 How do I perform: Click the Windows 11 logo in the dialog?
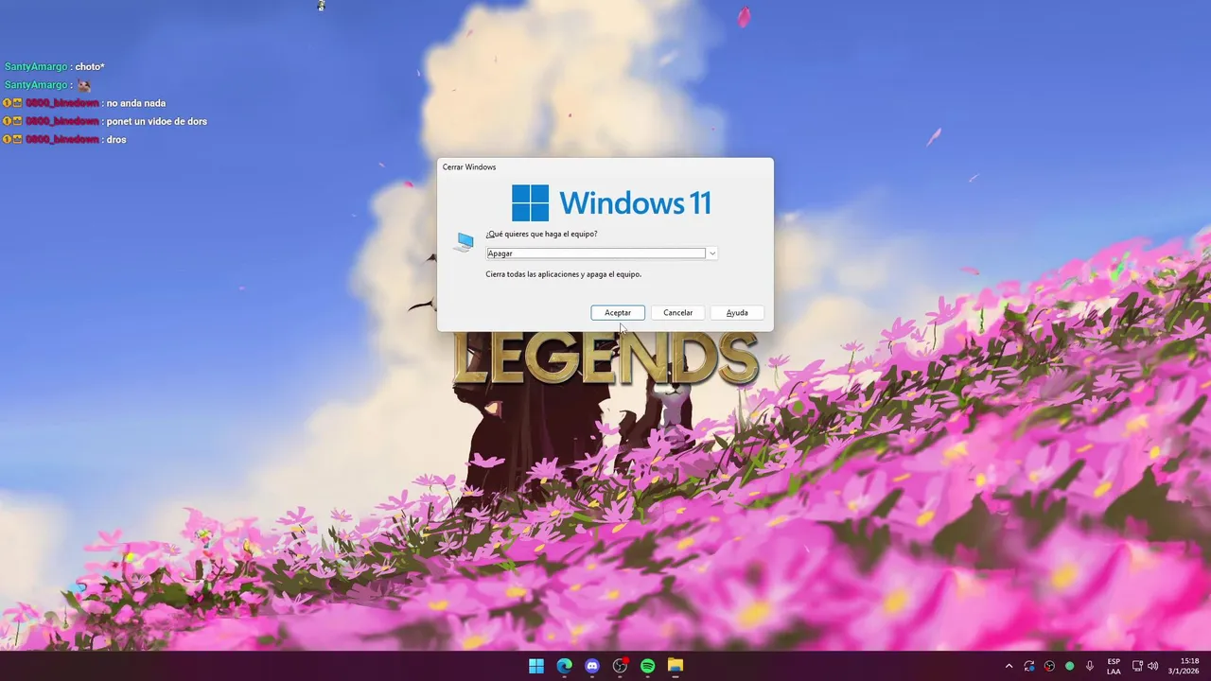611,202
